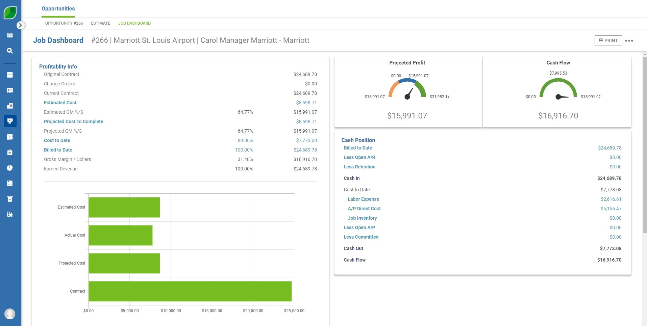Click the PRINT button
This screenshot has width=647, height=326.
click(608, 40)
